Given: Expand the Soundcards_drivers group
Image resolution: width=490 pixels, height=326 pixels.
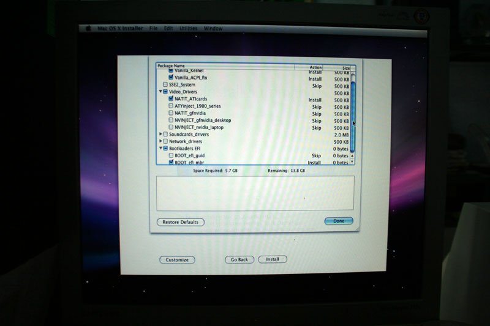Looking at the screenshot, I should 160,134.
